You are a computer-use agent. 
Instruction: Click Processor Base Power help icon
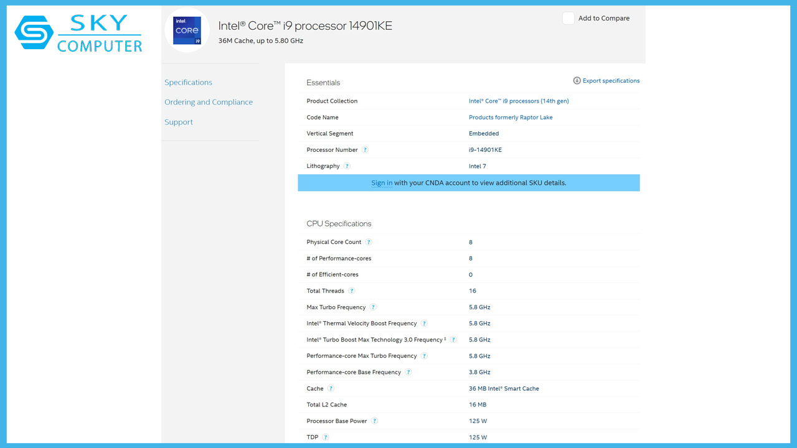click(x=374, y=421)
